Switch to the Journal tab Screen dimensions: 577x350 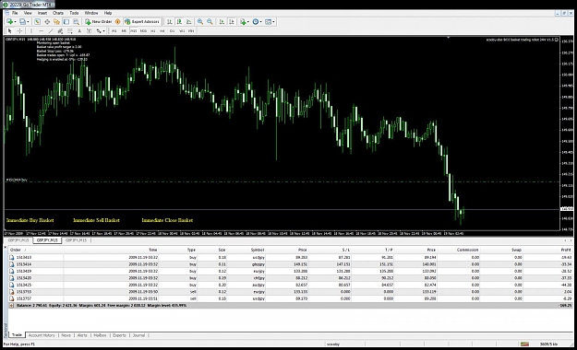click(x=138, y=335)
